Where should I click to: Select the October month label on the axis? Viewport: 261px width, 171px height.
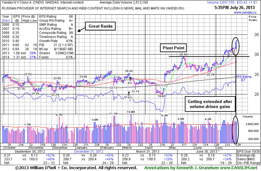click(x=10, y=148)
